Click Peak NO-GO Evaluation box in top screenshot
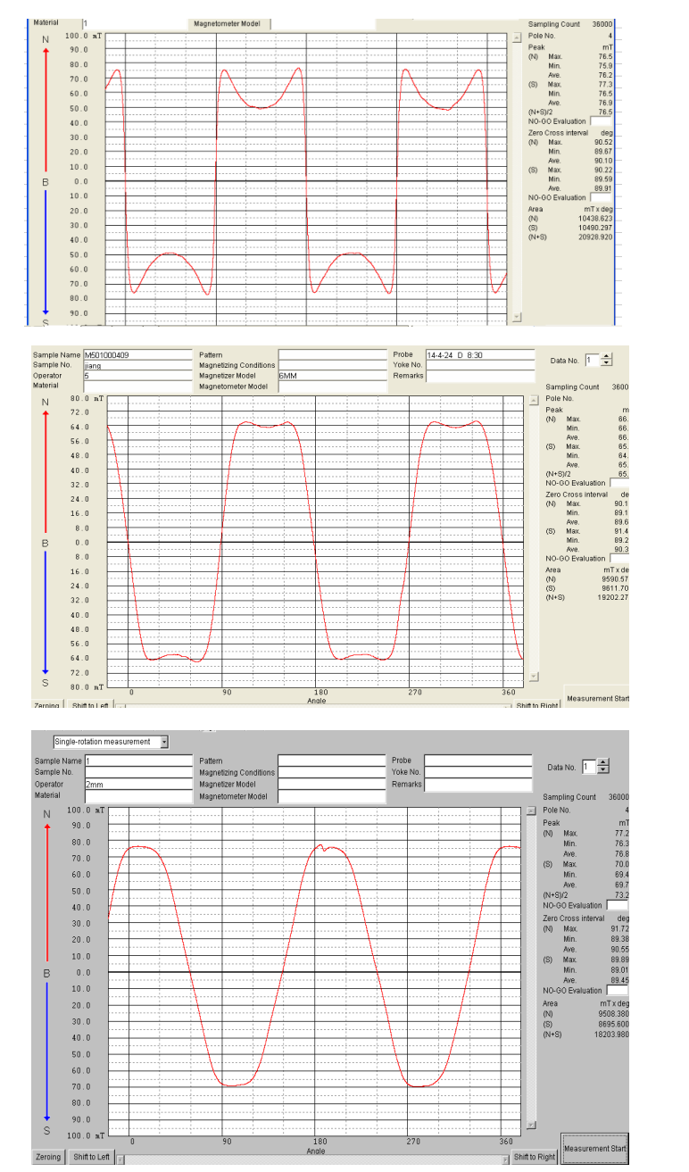This screenshot has width=689, height=1172. tap(602, 121)
